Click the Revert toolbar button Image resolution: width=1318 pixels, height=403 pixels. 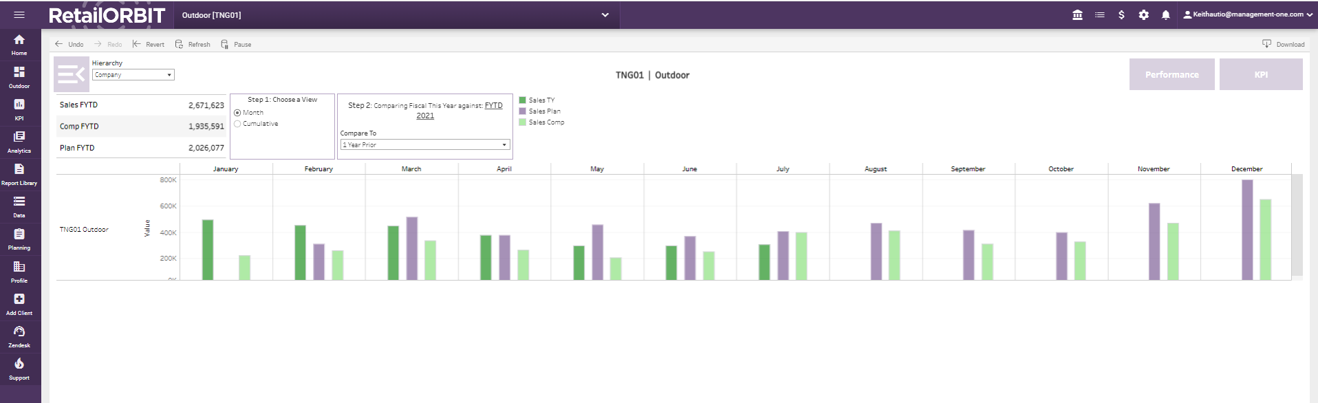149,44
